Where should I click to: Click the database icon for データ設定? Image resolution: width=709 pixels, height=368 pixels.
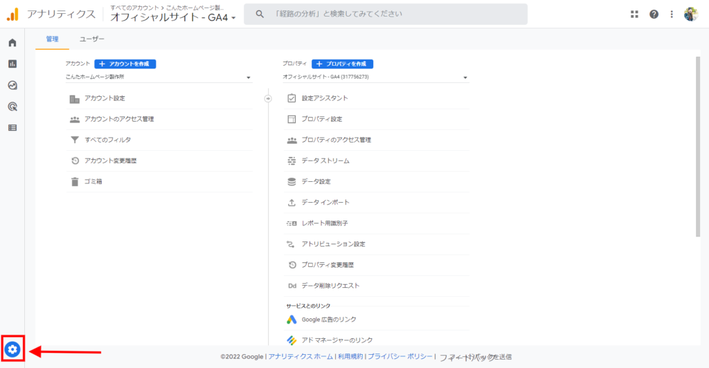coord(291,181)
